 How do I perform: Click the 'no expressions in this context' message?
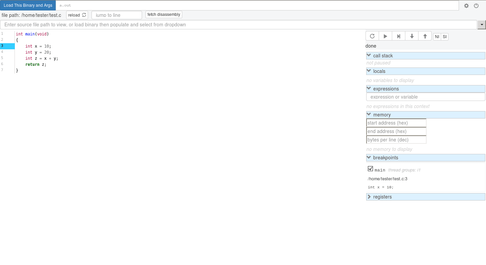pyautogui.click(x=398, y=106)
